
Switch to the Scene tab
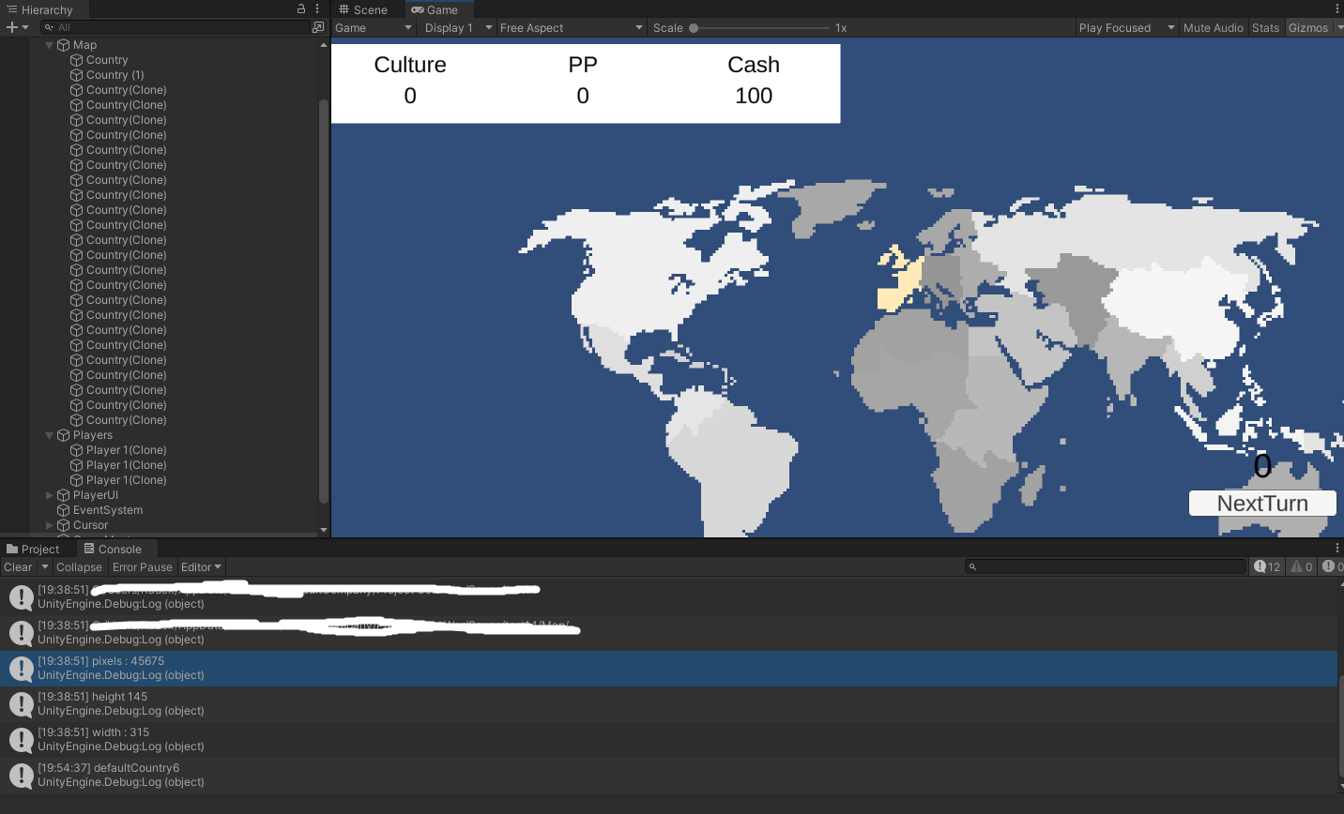[x=364, y=9]
